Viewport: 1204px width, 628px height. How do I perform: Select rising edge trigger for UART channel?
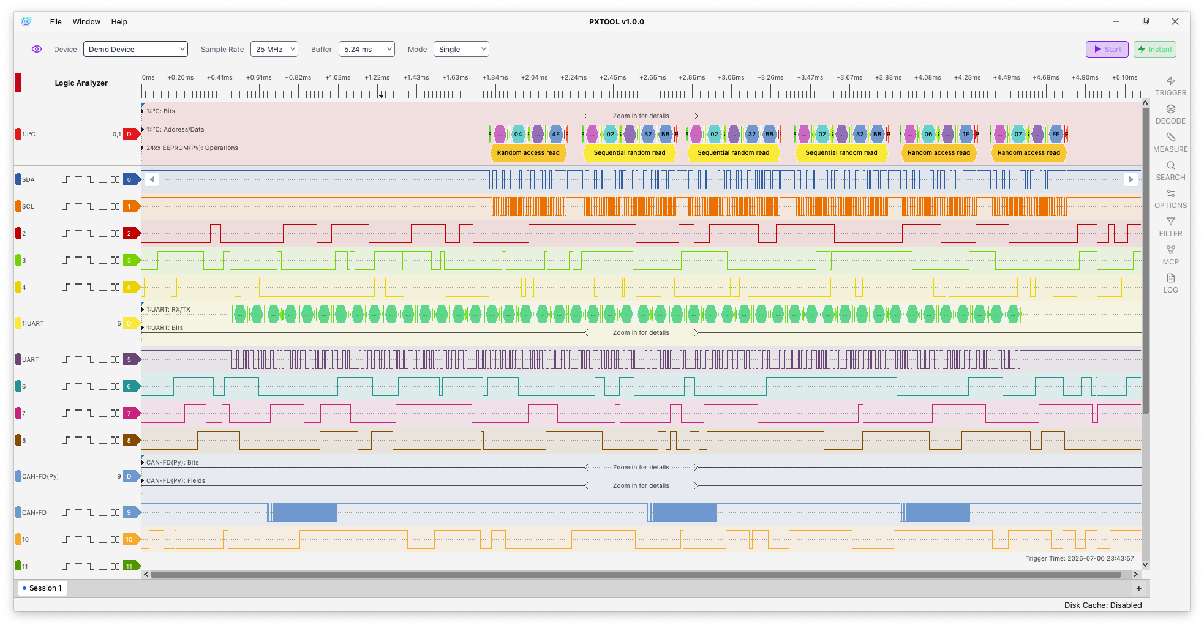[66, 359]
